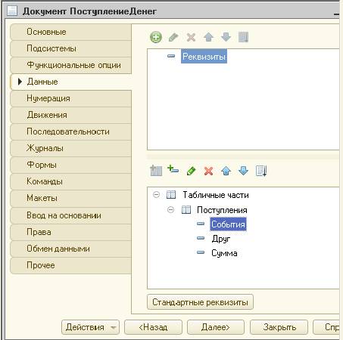Click the <Назад button
The width and height of the screenshot is (343, 340).
click(153, 327)
